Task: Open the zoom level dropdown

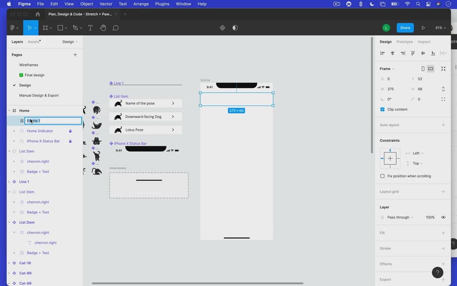Action: (441, 28)
